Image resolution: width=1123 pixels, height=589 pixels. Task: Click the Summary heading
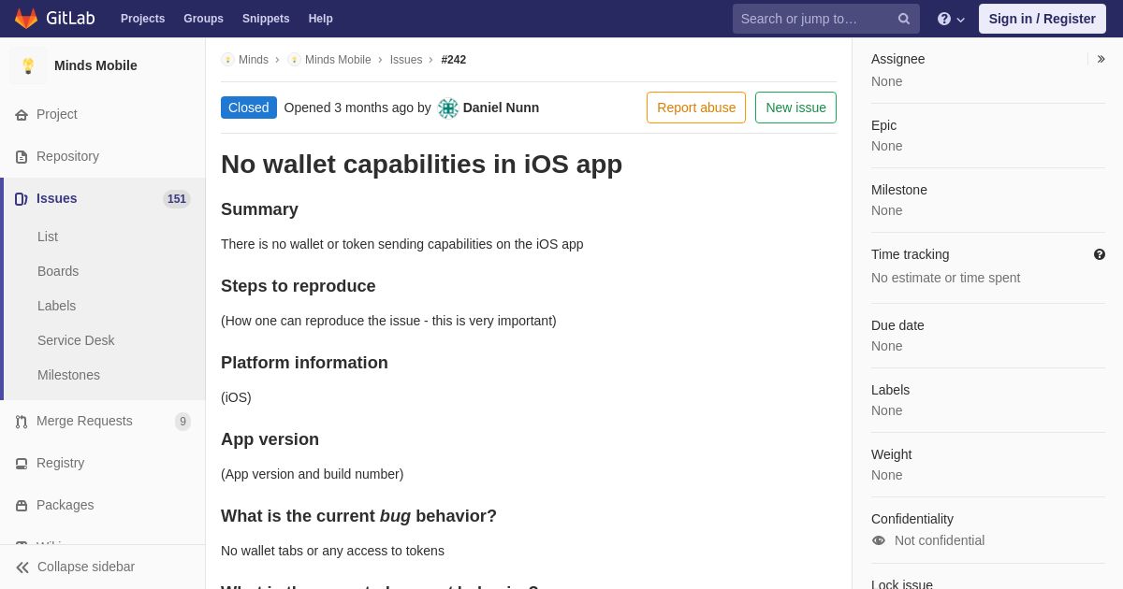click(x=259, y=209)
